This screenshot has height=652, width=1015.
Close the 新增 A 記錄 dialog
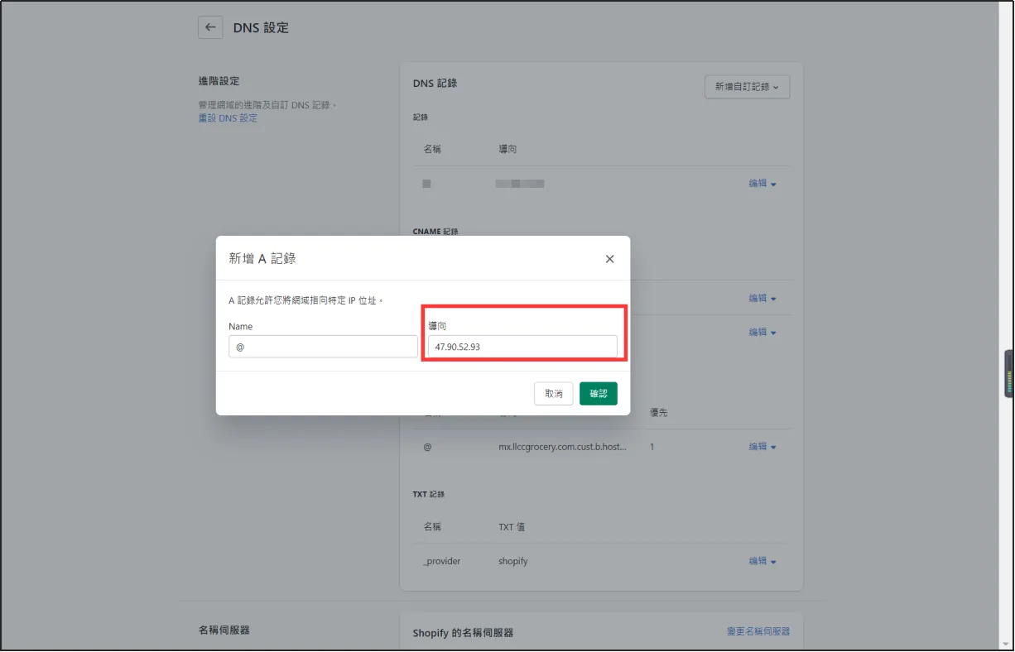[x=609, y=258]
